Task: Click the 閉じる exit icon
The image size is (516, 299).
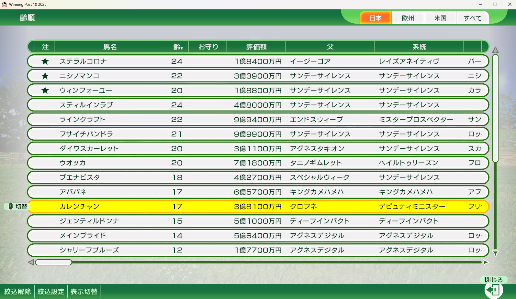Action: click(x=494, y=290)
